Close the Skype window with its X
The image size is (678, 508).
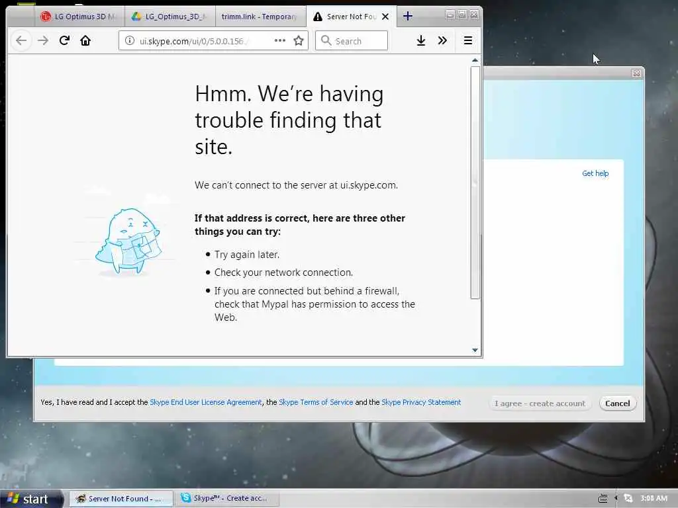[636, 73]
